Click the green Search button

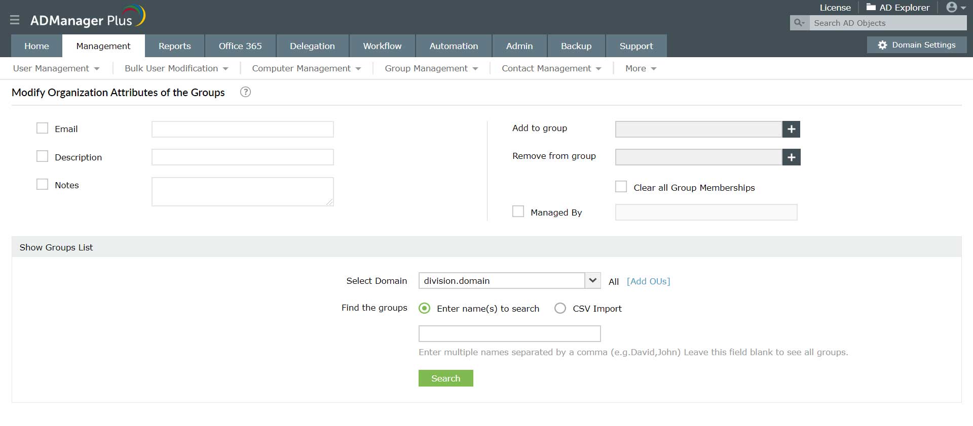click(446, 378)
